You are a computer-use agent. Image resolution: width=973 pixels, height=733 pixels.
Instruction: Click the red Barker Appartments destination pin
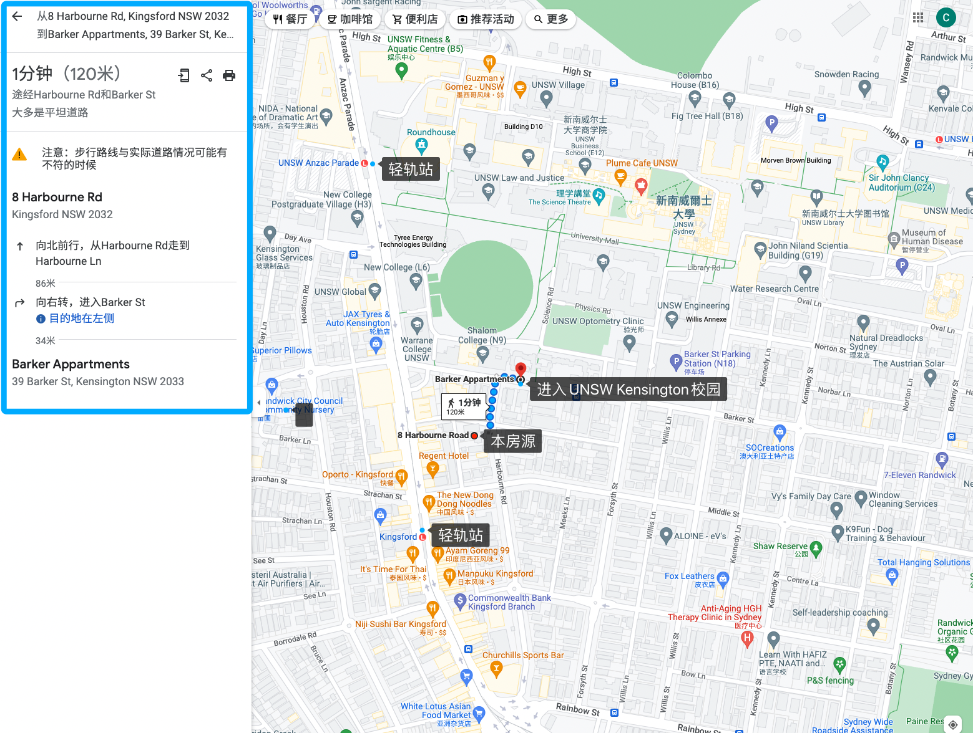[x=521, y=369]
